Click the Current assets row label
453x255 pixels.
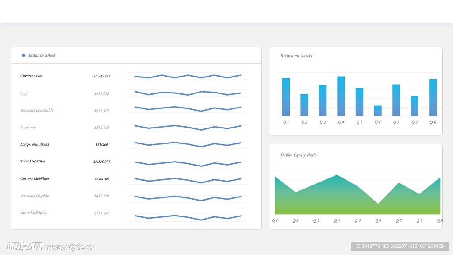point(32,76)
